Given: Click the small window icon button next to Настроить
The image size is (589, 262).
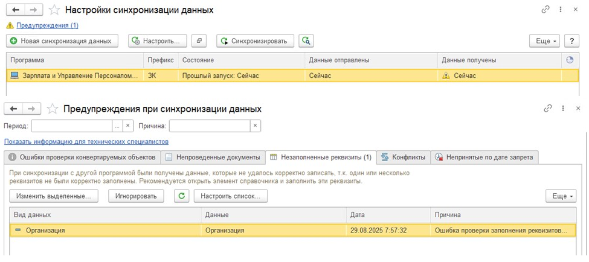Looking at the screenshot, I should (x=199, y=41).
